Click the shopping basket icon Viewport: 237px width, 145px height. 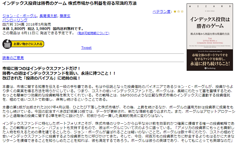click(x=7, y=44)
